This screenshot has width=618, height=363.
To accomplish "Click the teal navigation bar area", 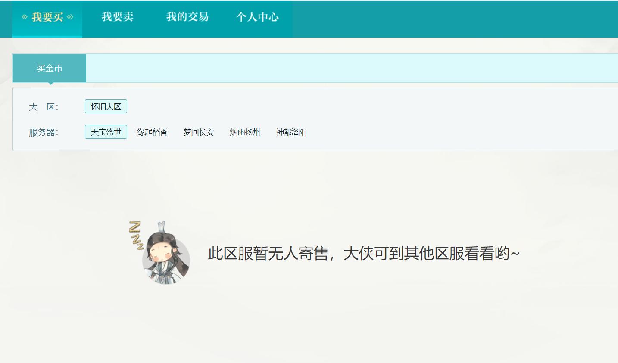I will (x=388, y=19).
